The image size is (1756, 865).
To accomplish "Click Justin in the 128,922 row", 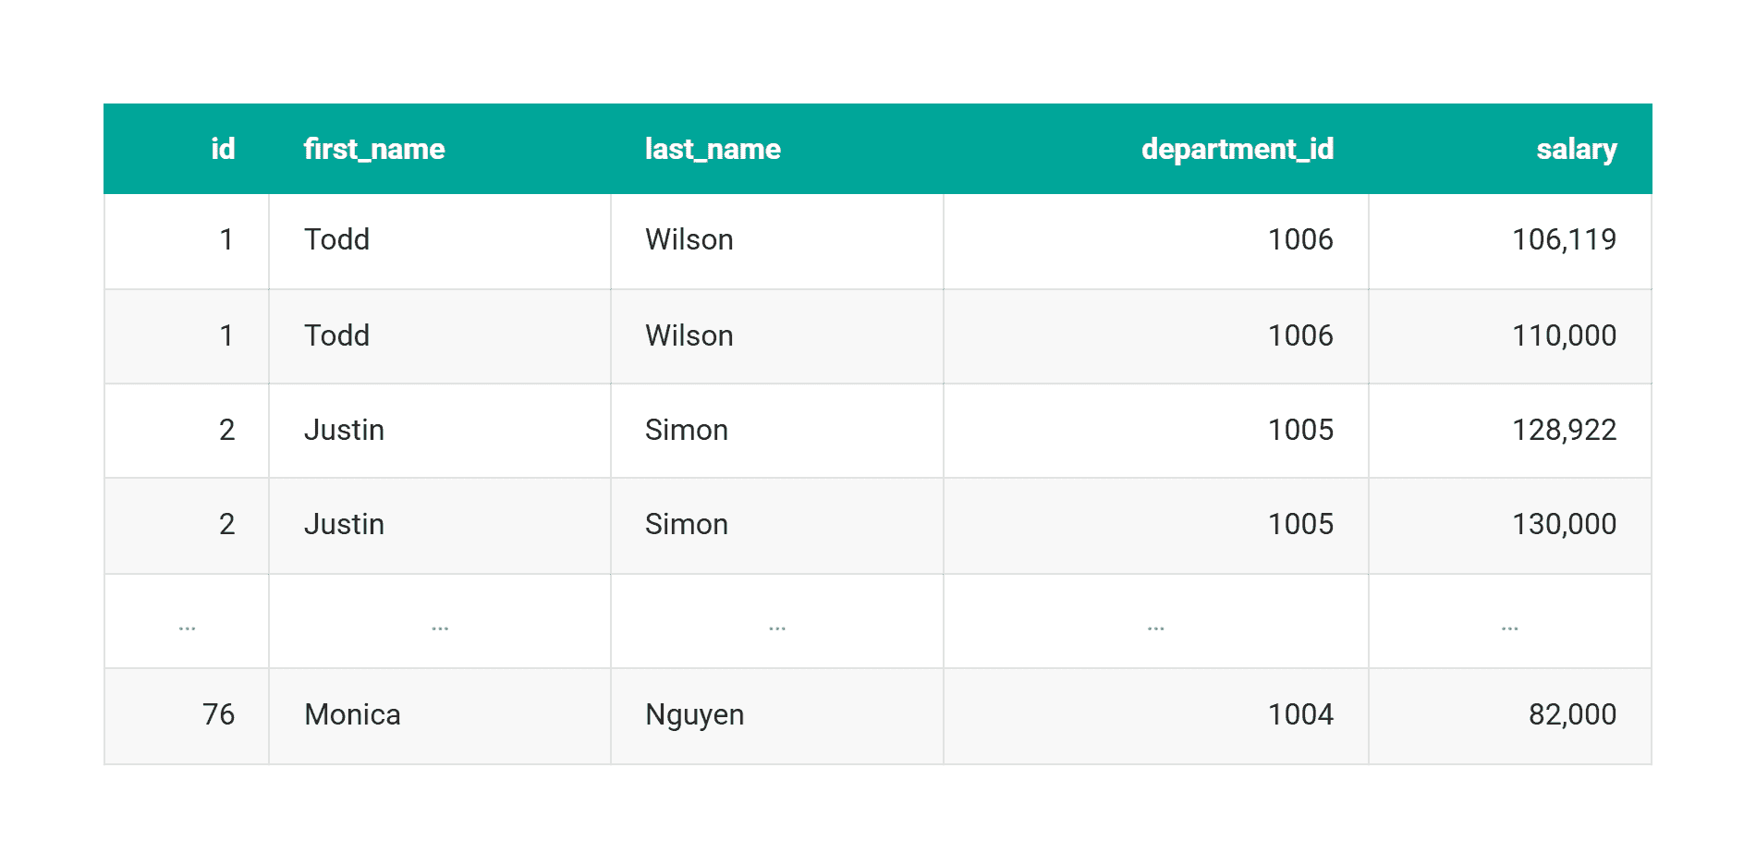I will point(344,430).
